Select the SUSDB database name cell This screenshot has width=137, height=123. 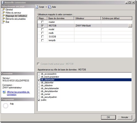click(61, 37)
